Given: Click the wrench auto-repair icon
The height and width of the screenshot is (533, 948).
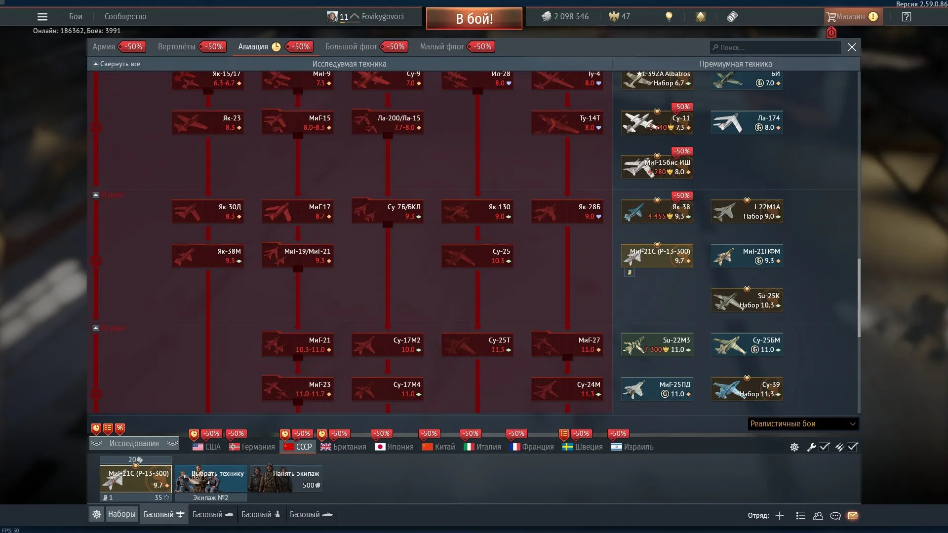Looking at the screenshot, I should click(811, 447).
